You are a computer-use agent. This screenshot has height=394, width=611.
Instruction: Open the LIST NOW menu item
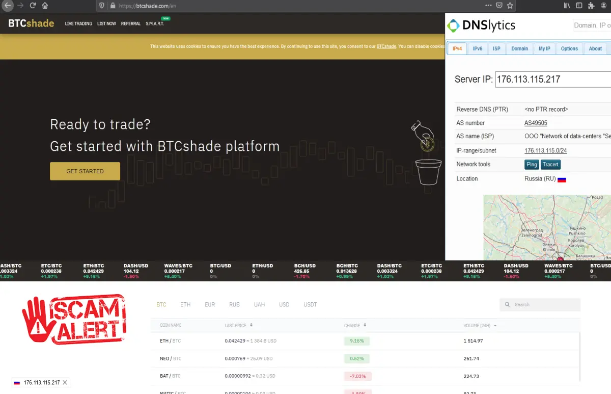coord(106,23)
